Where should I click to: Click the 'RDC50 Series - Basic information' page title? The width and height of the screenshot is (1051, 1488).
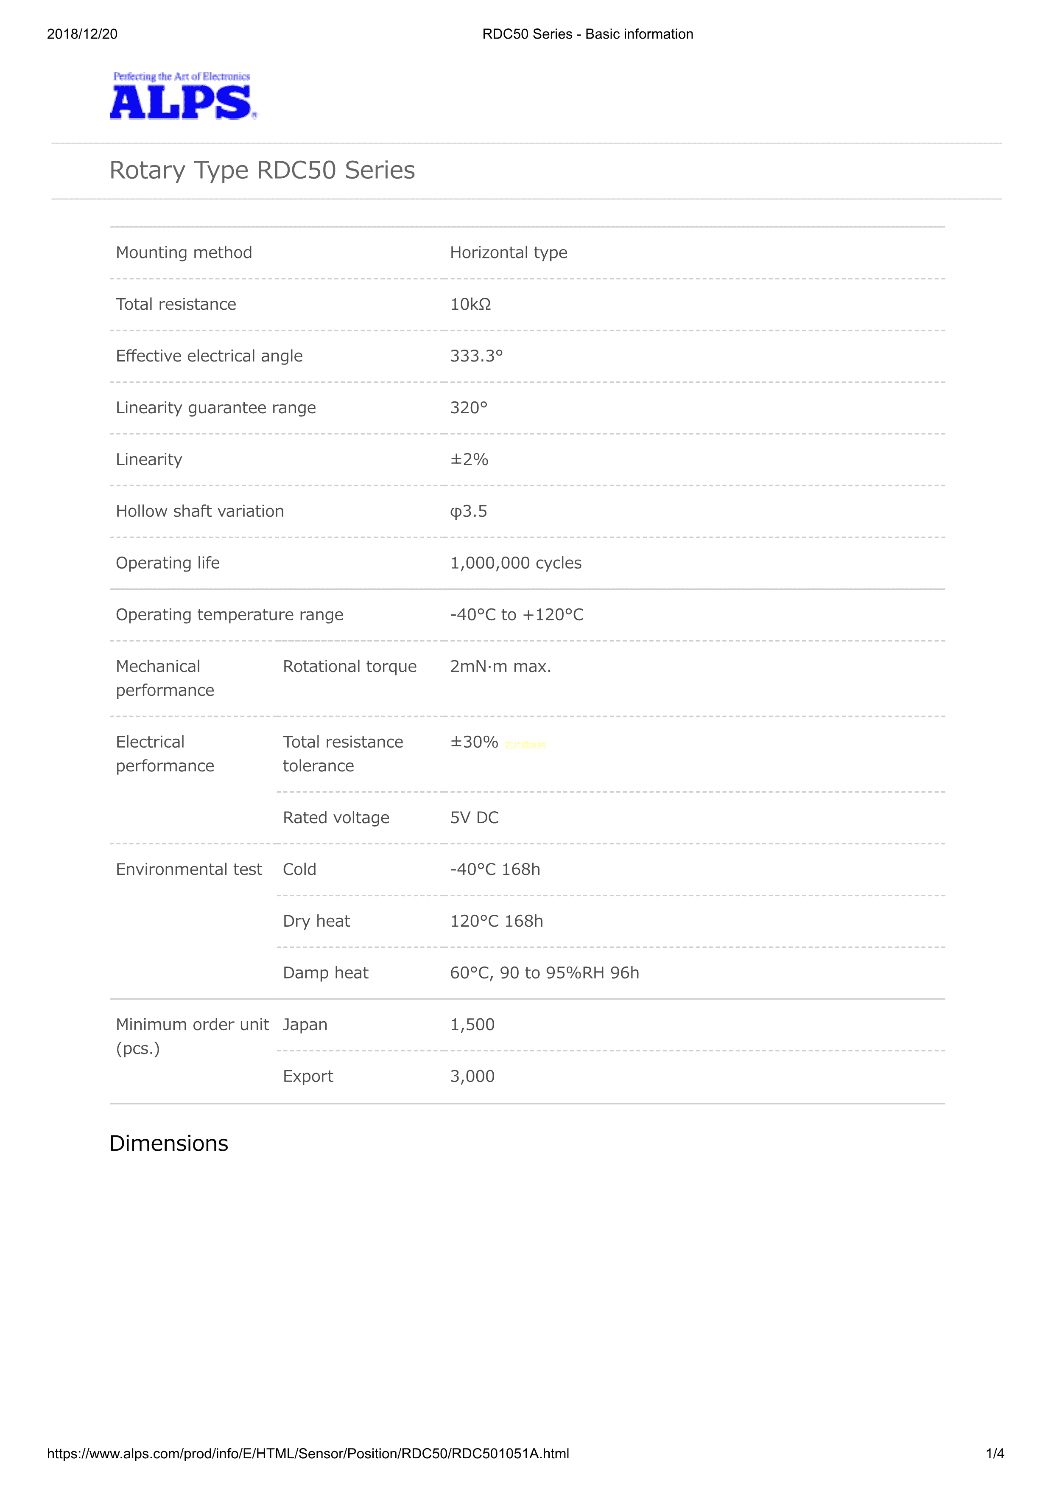(587, 34)
